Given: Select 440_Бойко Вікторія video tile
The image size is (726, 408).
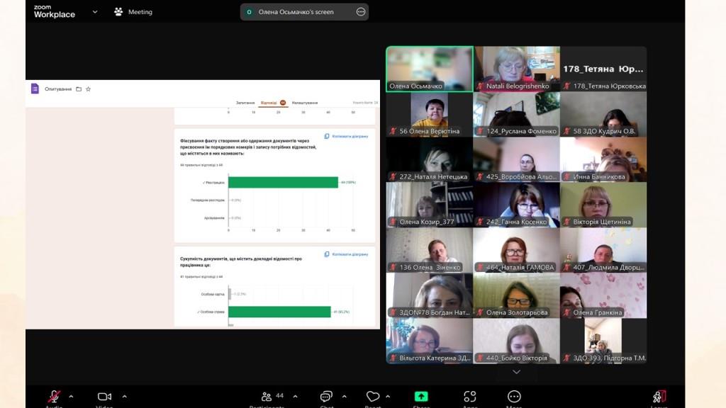Looking at the screenshot, I should [516, 341].
